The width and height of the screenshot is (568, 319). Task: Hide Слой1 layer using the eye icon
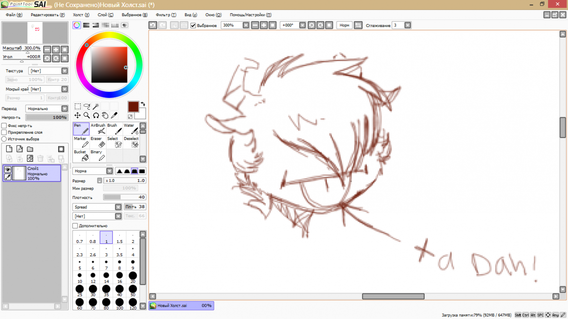[x=8, y=169]
